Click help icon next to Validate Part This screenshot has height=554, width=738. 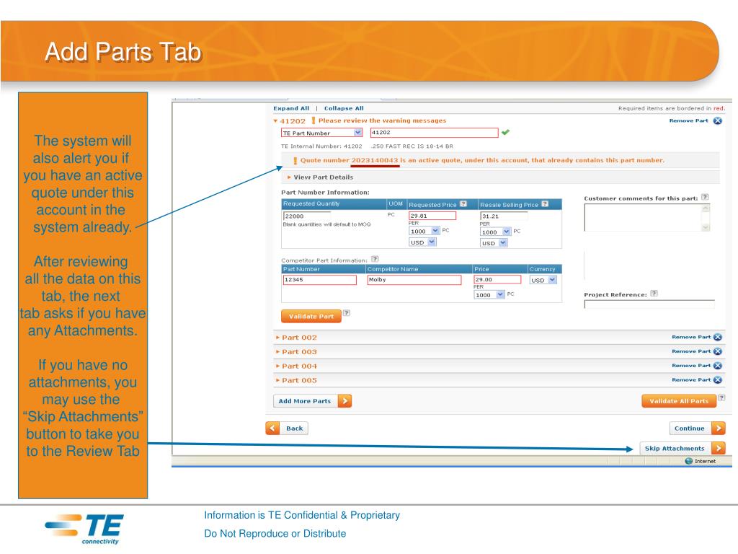click(x=347, y=313)
